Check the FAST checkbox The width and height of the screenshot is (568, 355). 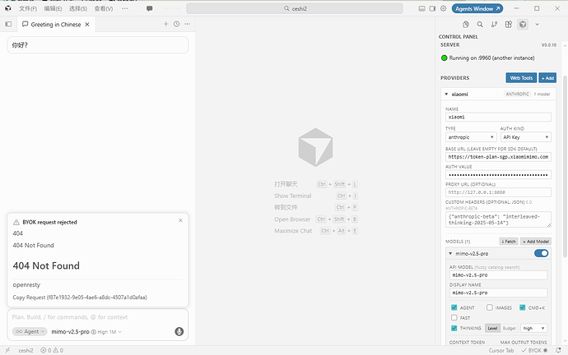click(x=454, y=318)
